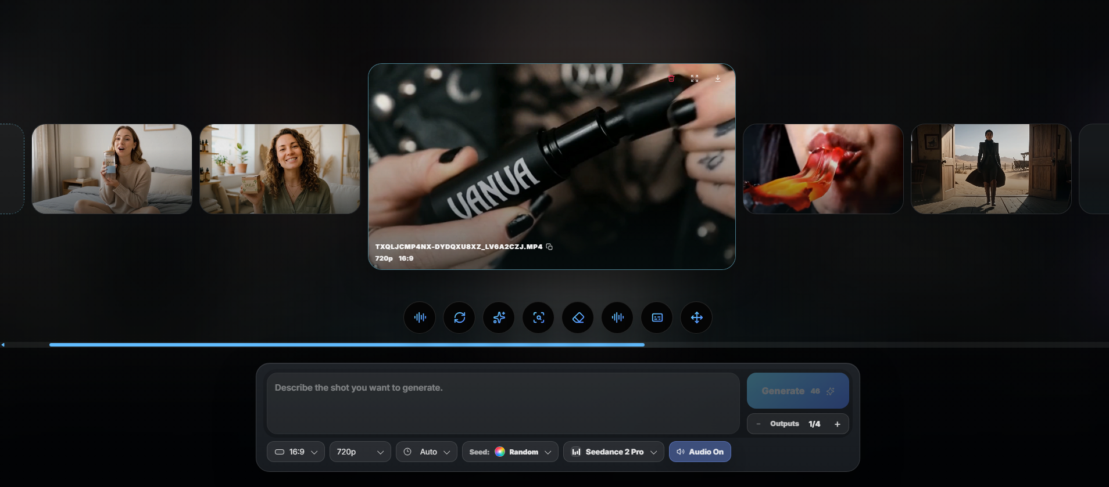Open the 720p resolution dropdown
Image resolution: width=1109 pixels, height=487 pixels.
coord(360,452)
